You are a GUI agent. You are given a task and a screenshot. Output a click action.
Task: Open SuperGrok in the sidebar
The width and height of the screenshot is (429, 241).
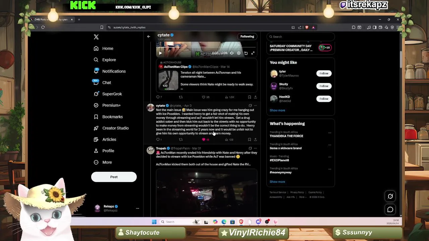click(108, 94)
